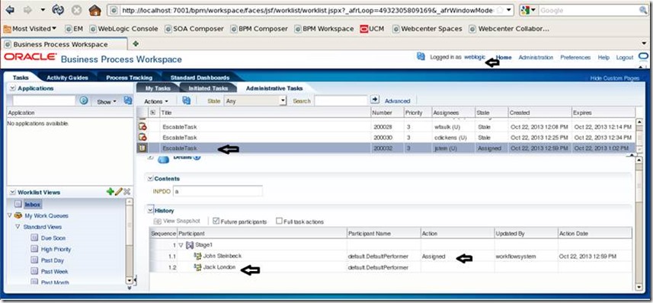
Task: Click the High Priority view icon
Action: [x=35, y=249]
